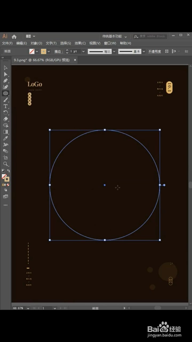Open the zoom level dropdown 66.67%

(28, 308)
